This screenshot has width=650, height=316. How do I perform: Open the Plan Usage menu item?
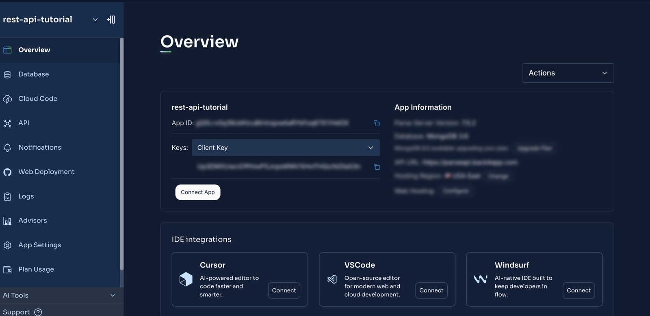[x=60, y=270]
